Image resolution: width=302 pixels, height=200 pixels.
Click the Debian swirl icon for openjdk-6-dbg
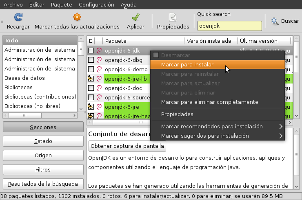click(99, 60)
